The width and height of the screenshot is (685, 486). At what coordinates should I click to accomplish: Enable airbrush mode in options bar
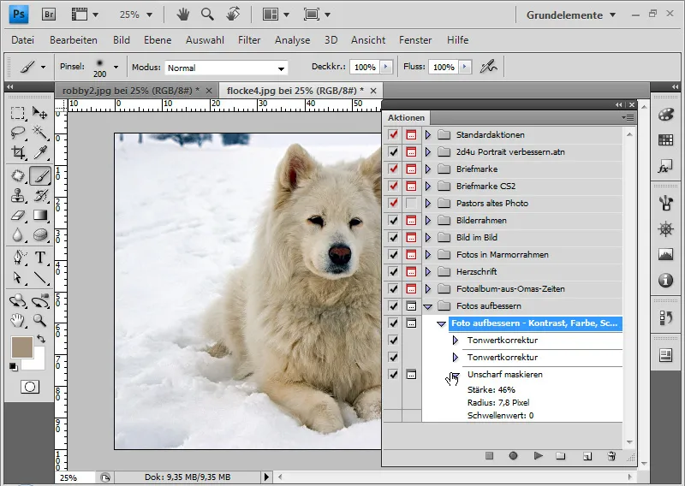488,67
